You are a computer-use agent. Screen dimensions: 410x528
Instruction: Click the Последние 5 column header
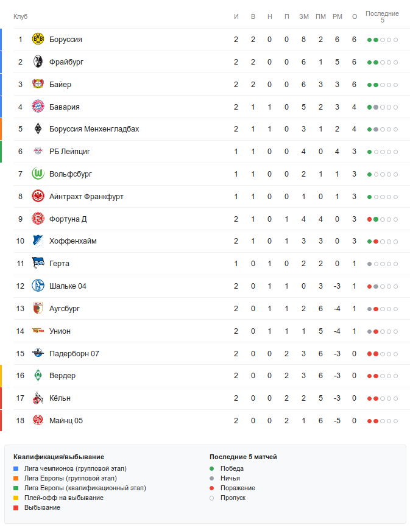point(382,16)
